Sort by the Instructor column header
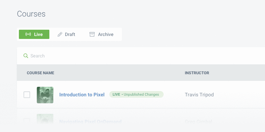 tap(197, 73)
